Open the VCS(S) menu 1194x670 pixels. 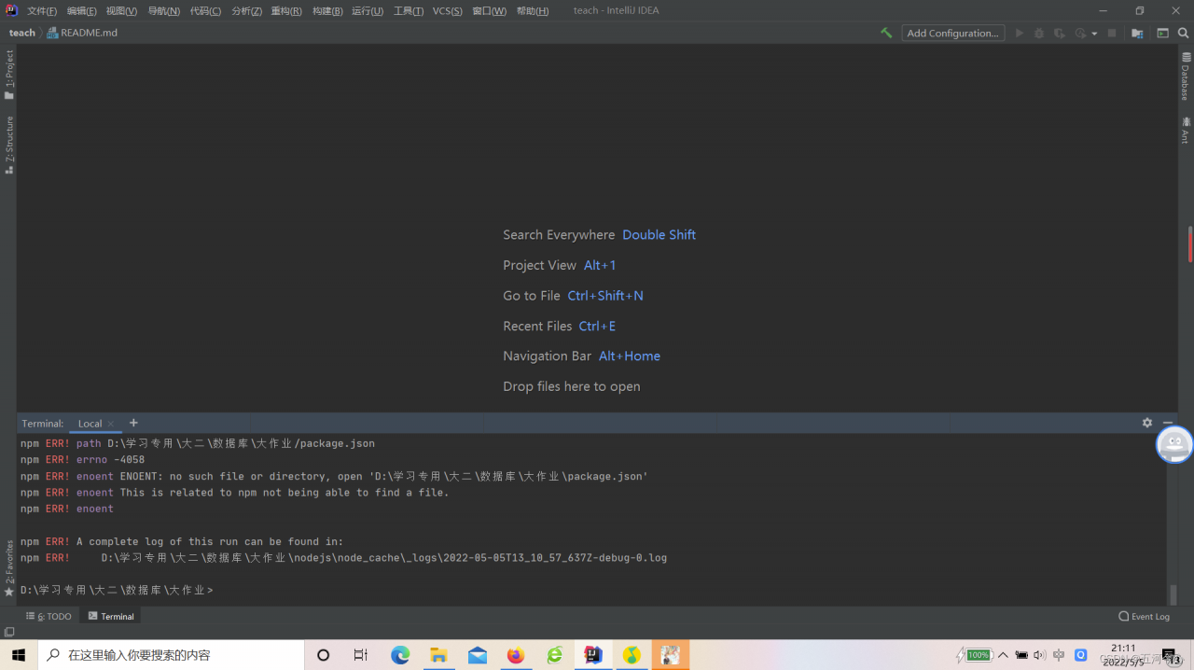448,10
